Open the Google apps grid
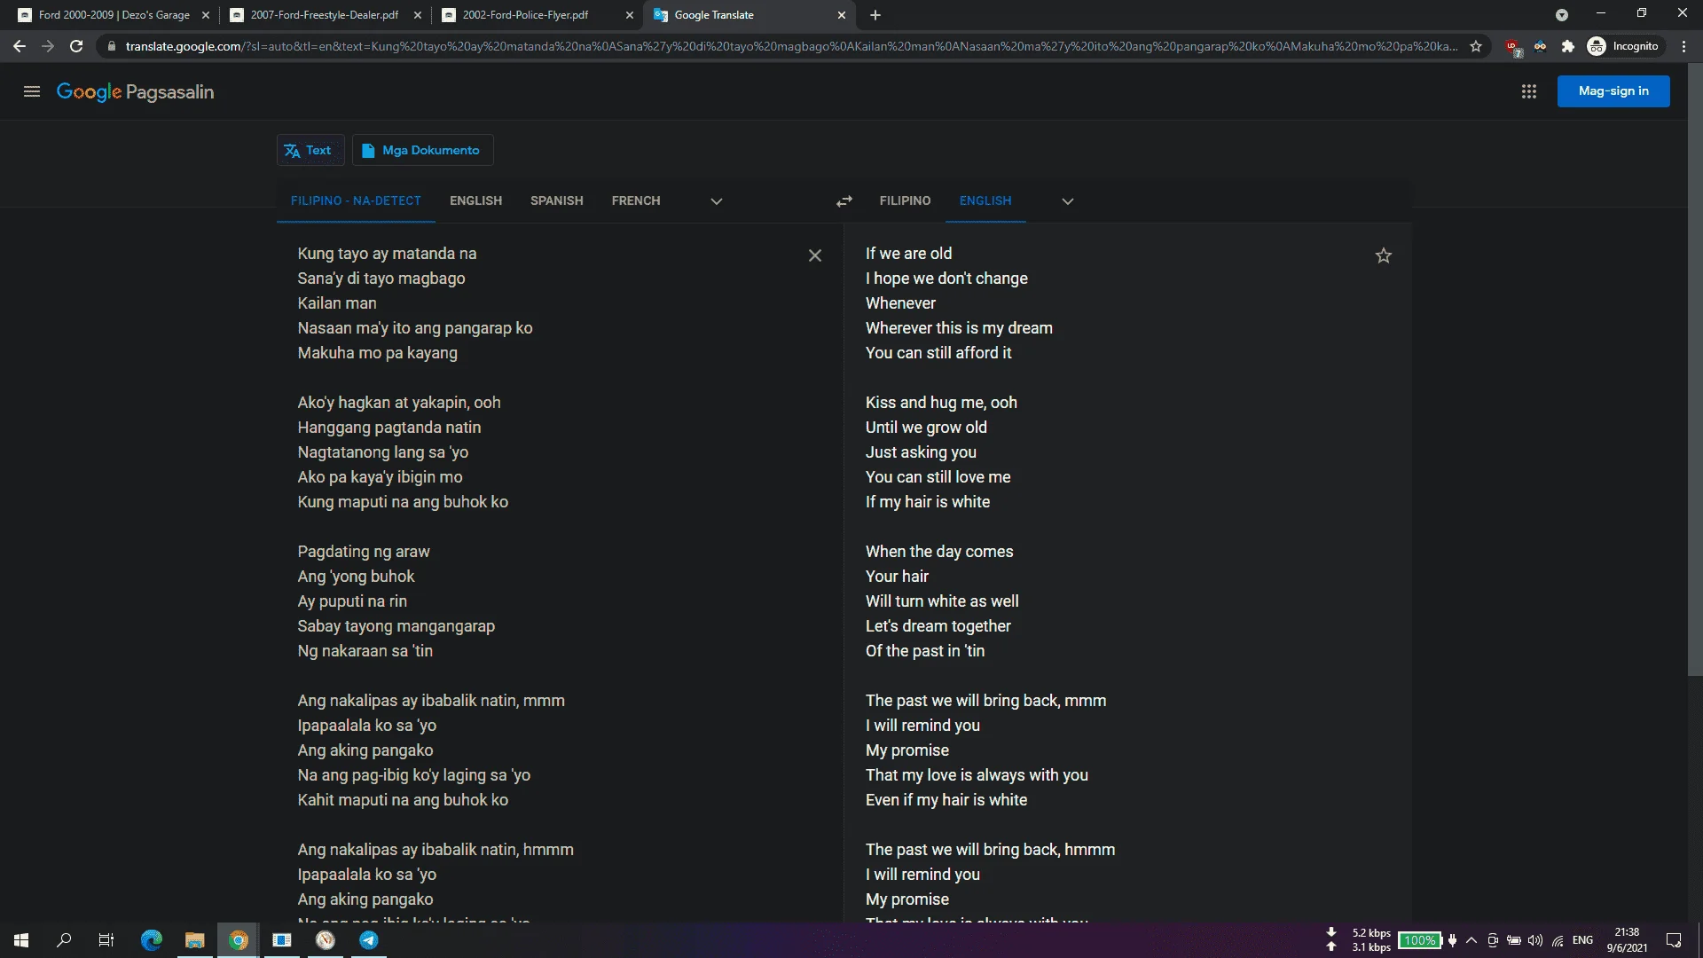 point(1528,91)
